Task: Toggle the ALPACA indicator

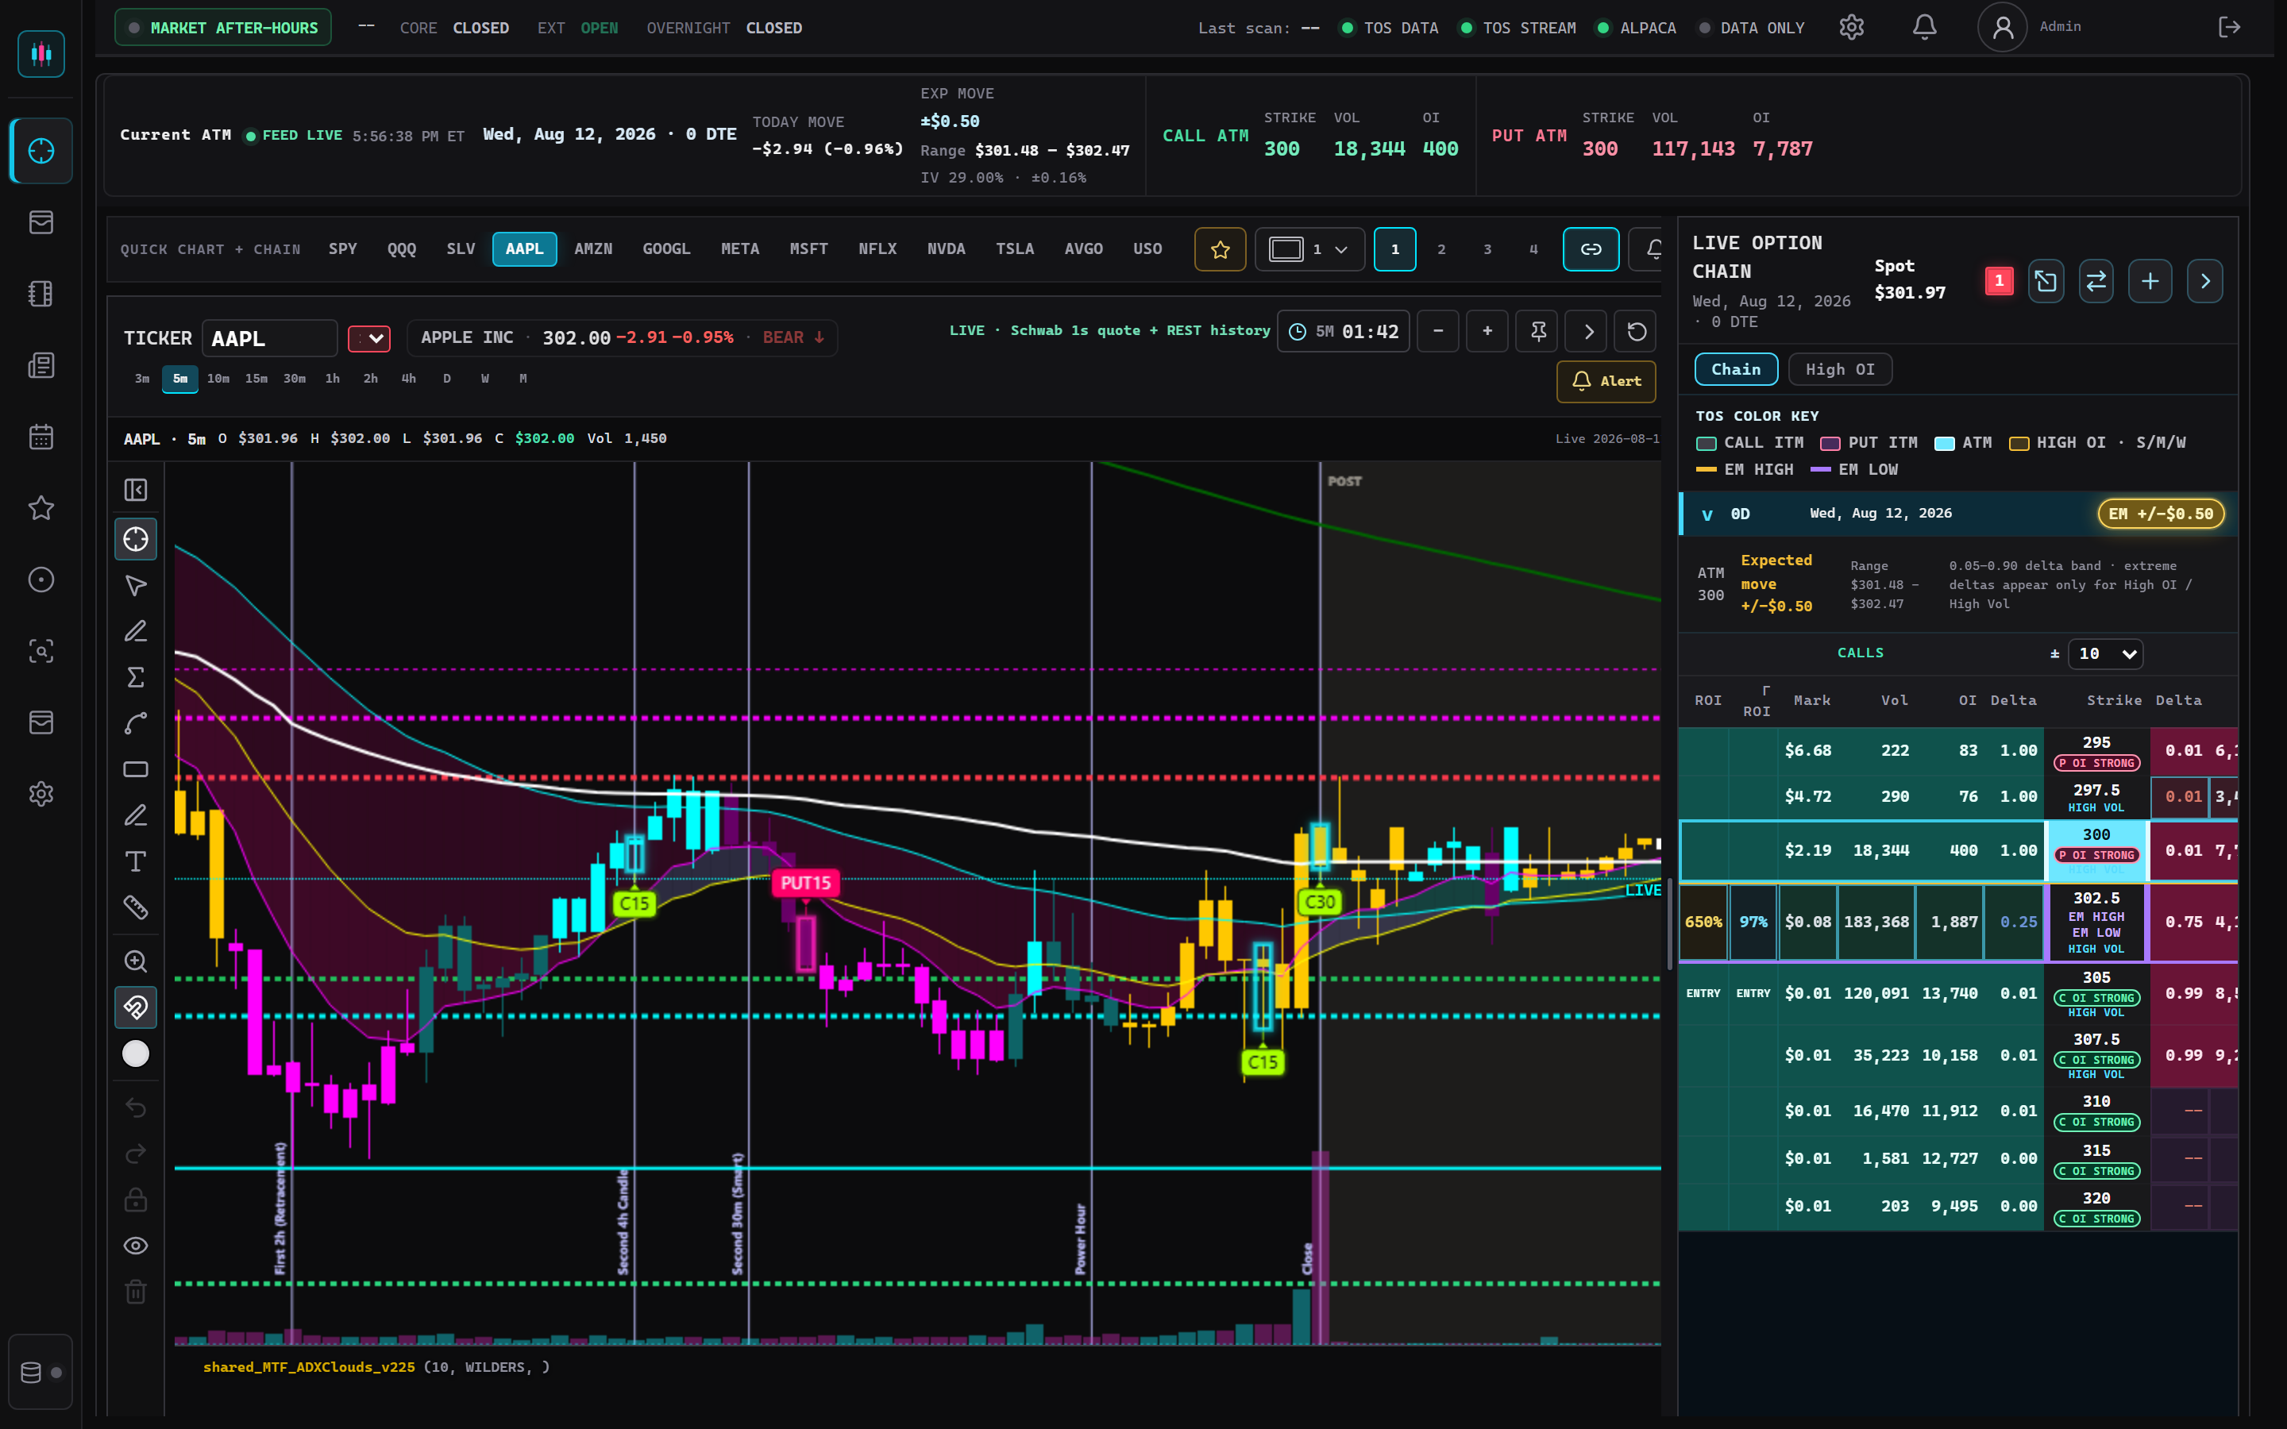Action: click(x=1636, y=29)
